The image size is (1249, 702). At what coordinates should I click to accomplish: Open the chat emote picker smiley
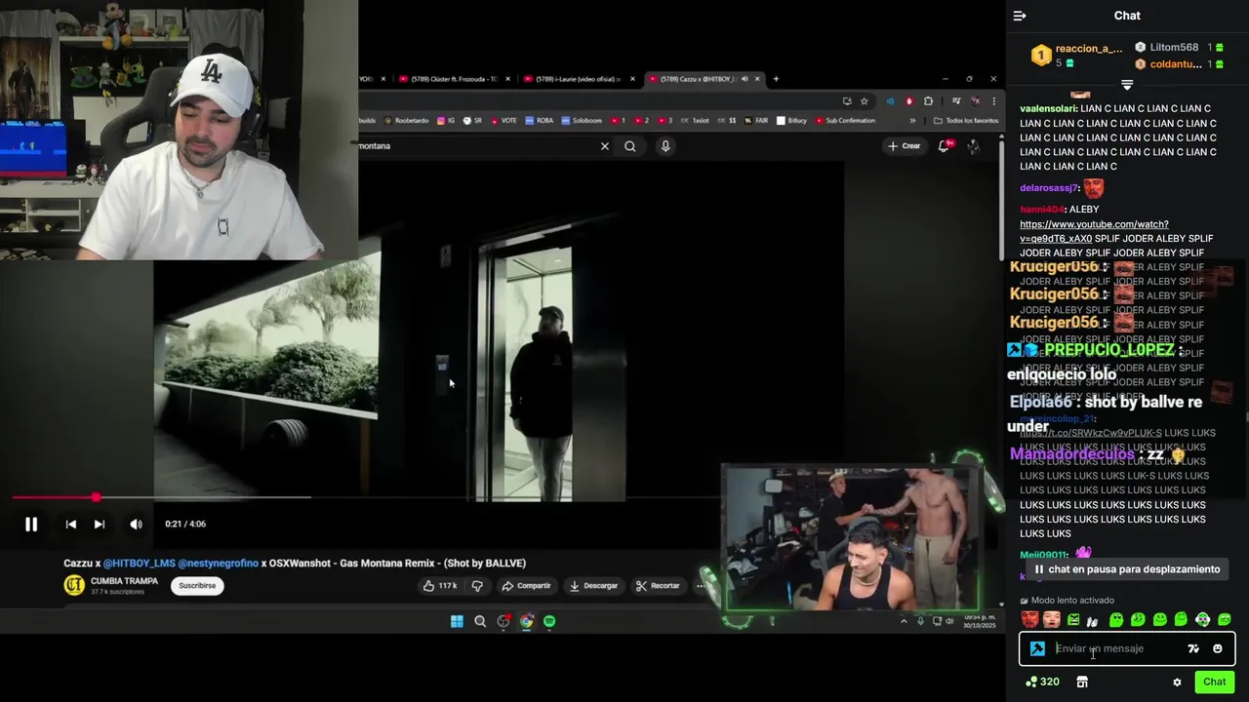1217,648
